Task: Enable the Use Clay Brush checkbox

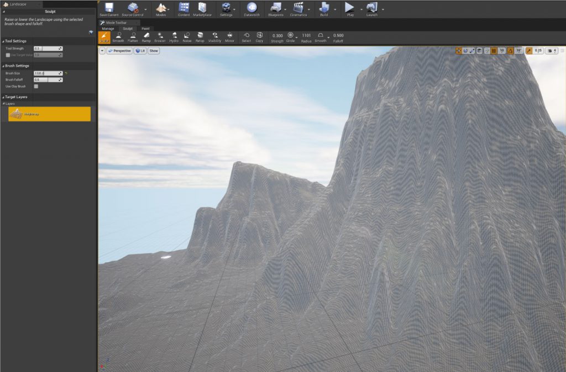Action: point(36,87)
